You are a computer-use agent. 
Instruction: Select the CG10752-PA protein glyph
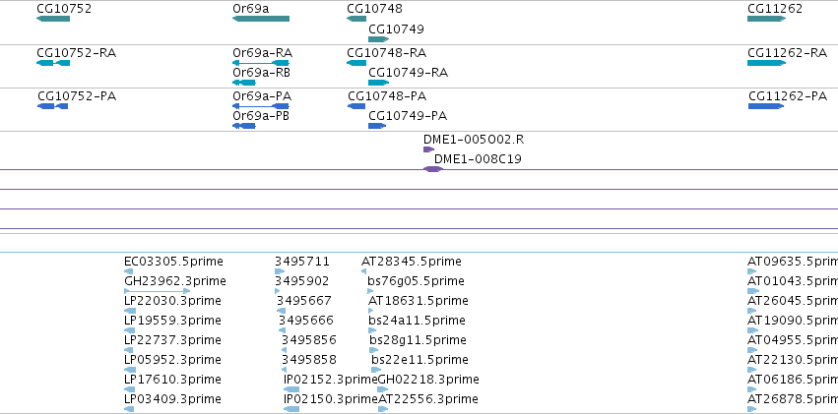click(x=52, y=106)
